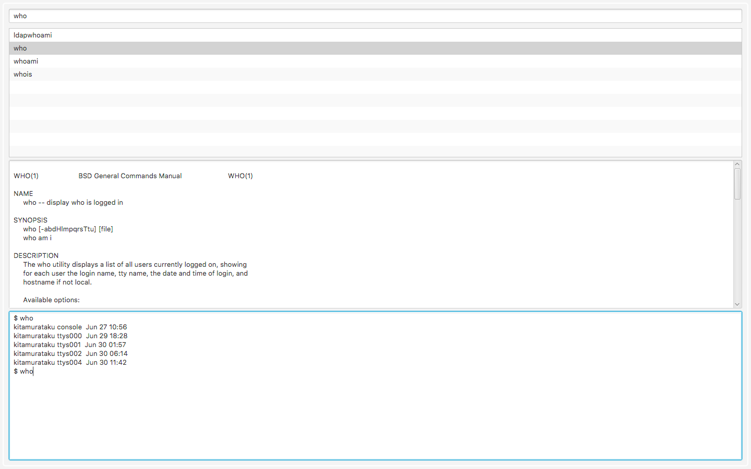Select whois in the command list
The width and height of the screenshot is (751, 469).
(x=375, y=74)
